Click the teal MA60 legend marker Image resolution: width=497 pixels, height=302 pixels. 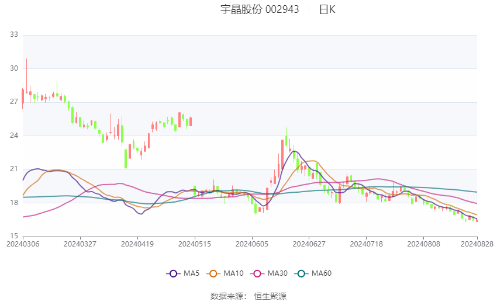pyautogui.click(x=301, y=273)
